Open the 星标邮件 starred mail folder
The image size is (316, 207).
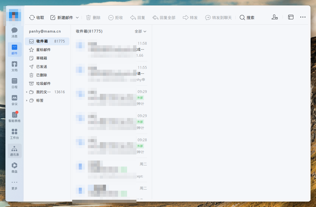pyautogui.click(x=47, y=50)
